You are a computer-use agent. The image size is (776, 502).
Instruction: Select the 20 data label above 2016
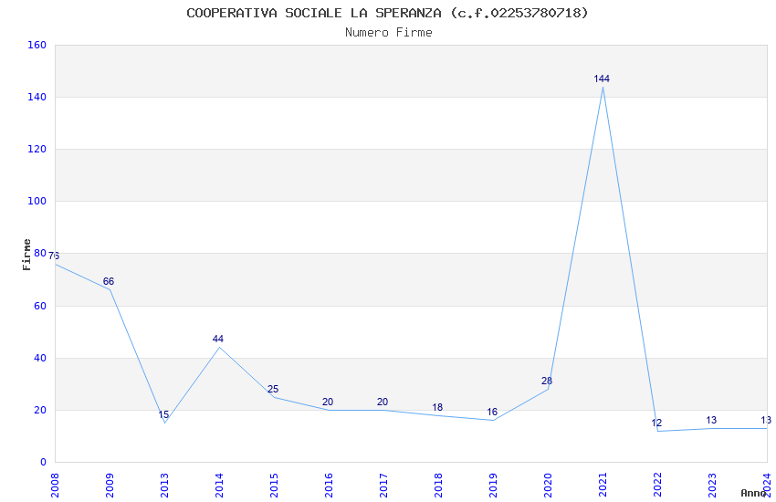pyautogui.click(x=328, y=403)
